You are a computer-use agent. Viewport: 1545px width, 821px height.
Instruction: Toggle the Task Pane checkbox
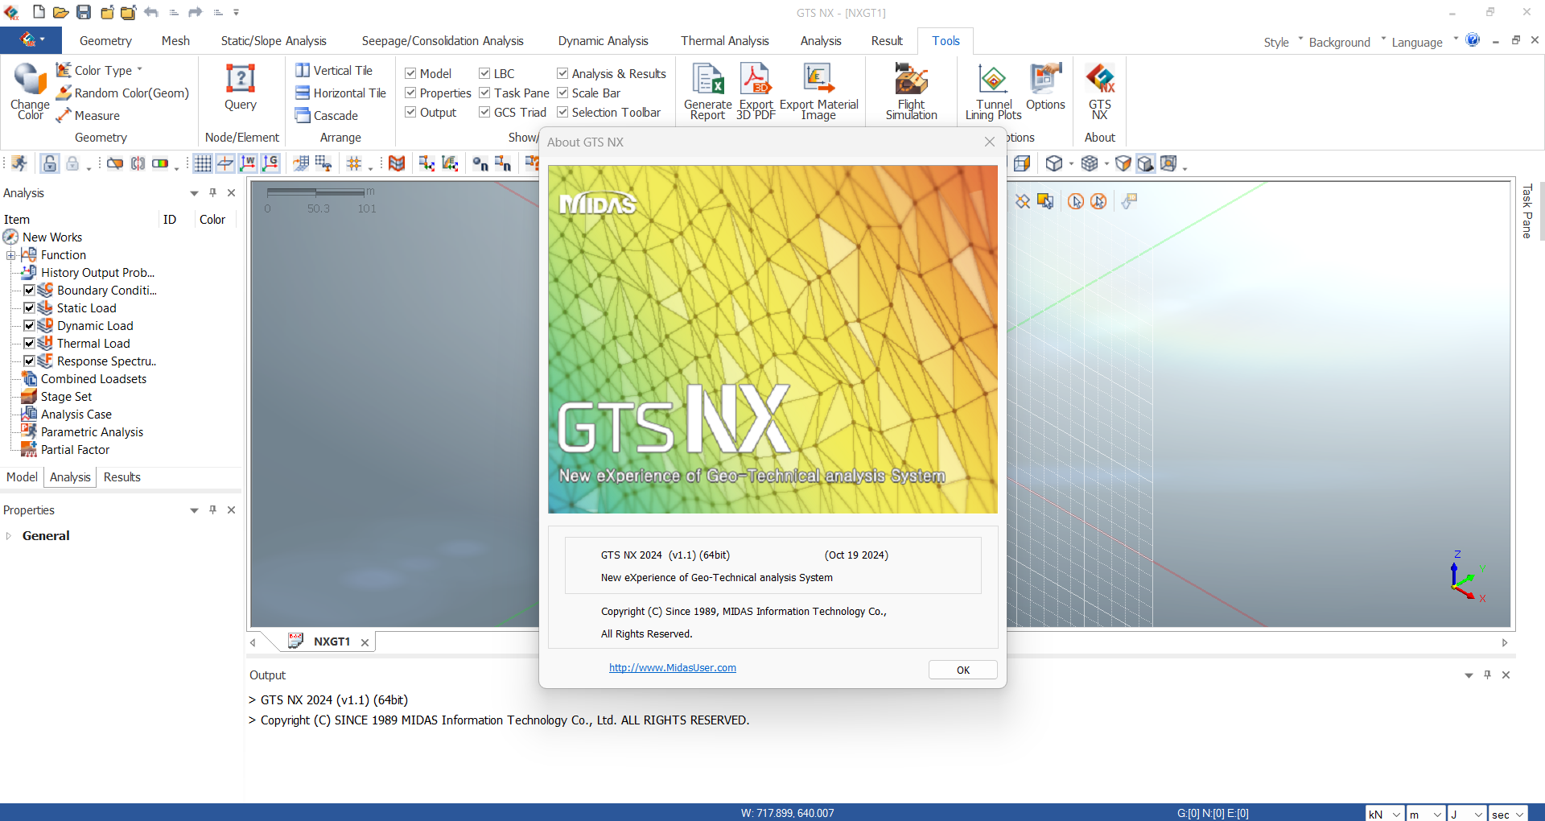(x=484, y=93)
